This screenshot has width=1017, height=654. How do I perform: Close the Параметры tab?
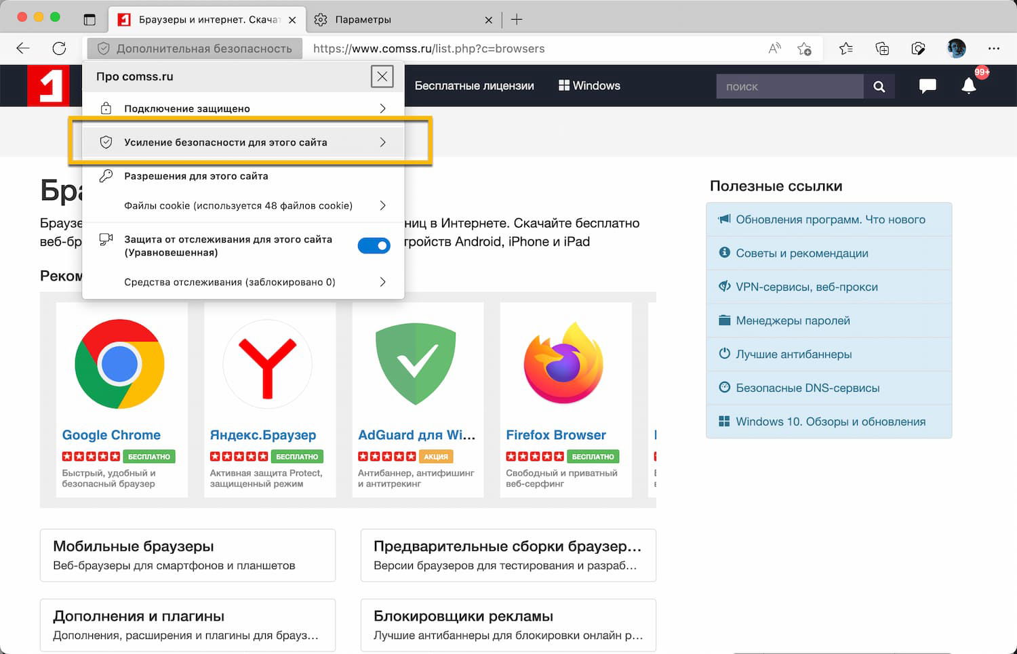(x=488, y=20)
